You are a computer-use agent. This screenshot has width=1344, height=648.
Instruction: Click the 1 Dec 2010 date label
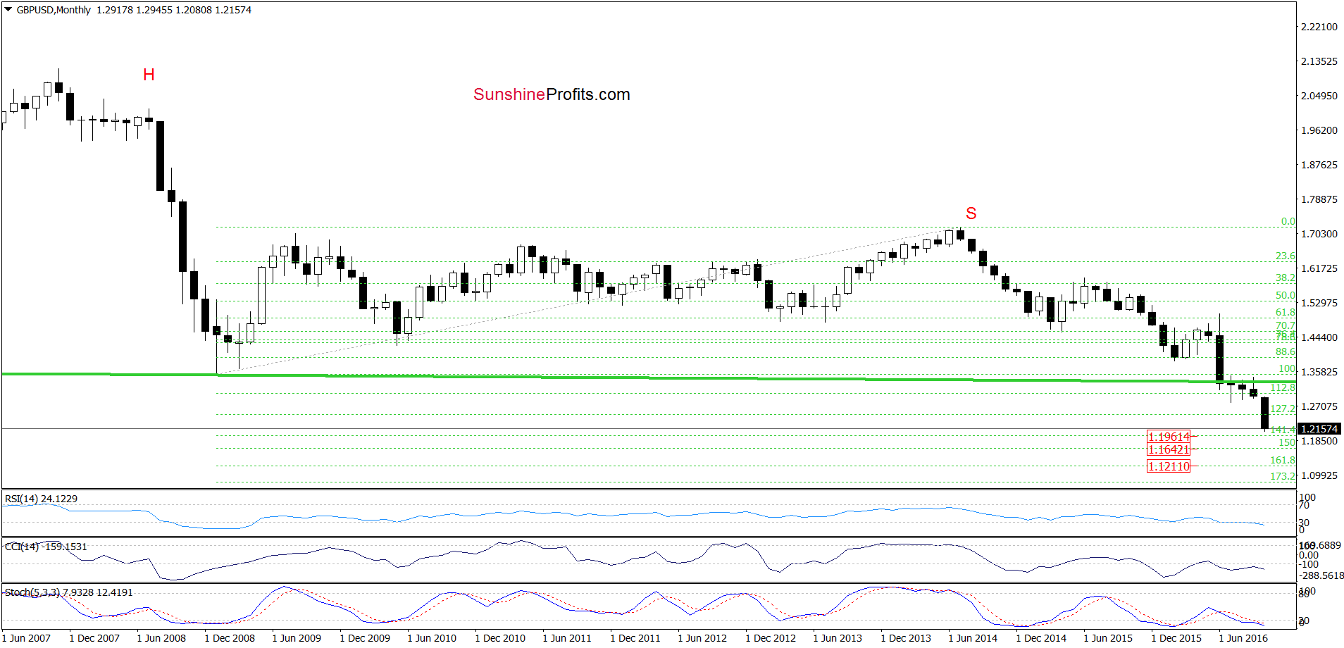(500, 638)
